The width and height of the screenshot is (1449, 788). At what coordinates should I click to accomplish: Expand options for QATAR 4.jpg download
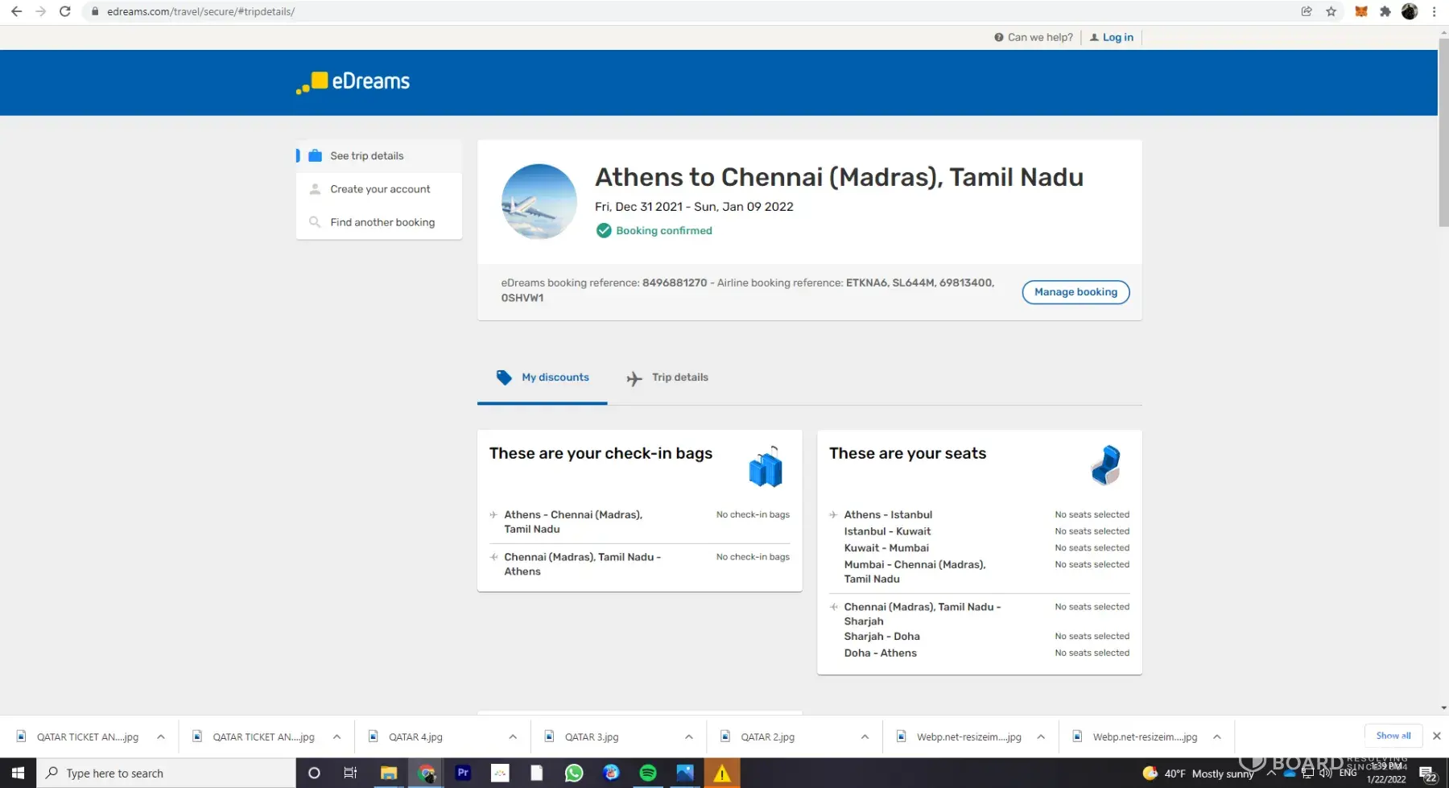point(513,736)
